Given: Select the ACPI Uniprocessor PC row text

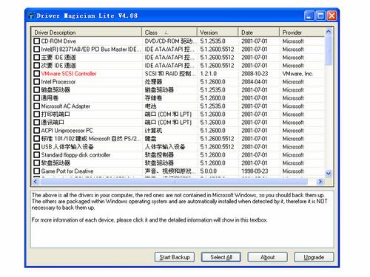Looking at the screenshot, I should point(67,131).
